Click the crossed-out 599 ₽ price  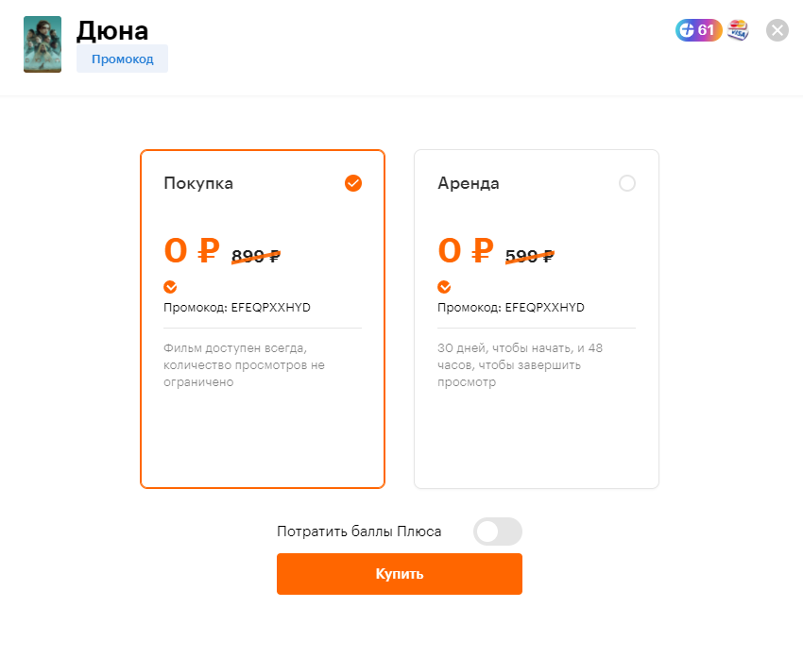529,255
